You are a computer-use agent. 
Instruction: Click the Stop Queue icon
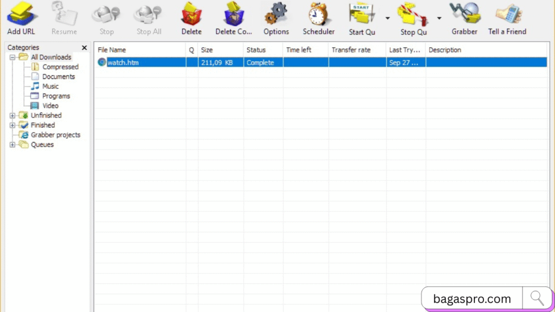tap(412, 16)
